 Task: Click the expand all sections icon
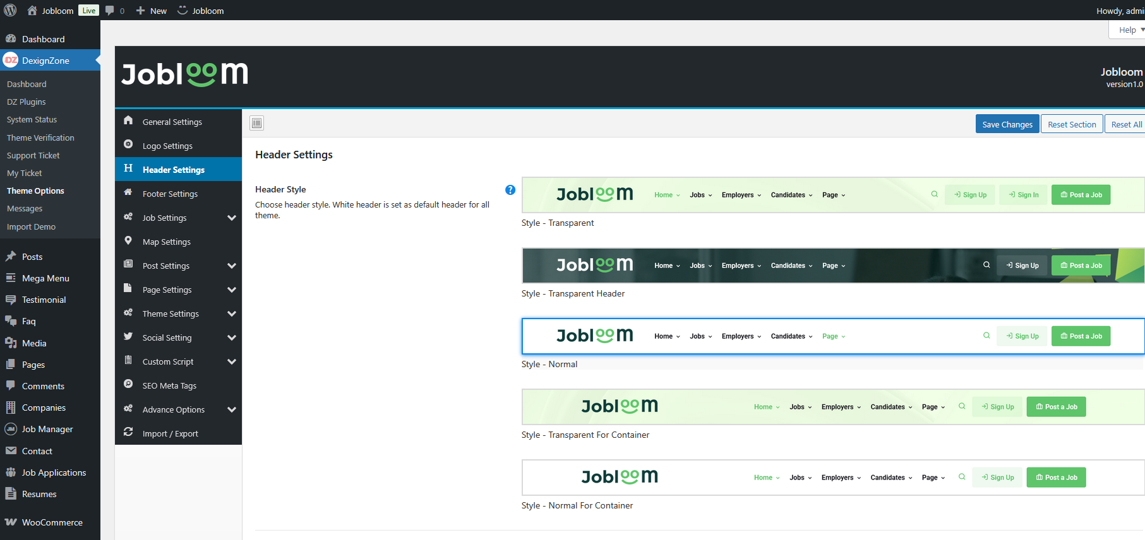[256, 123]
